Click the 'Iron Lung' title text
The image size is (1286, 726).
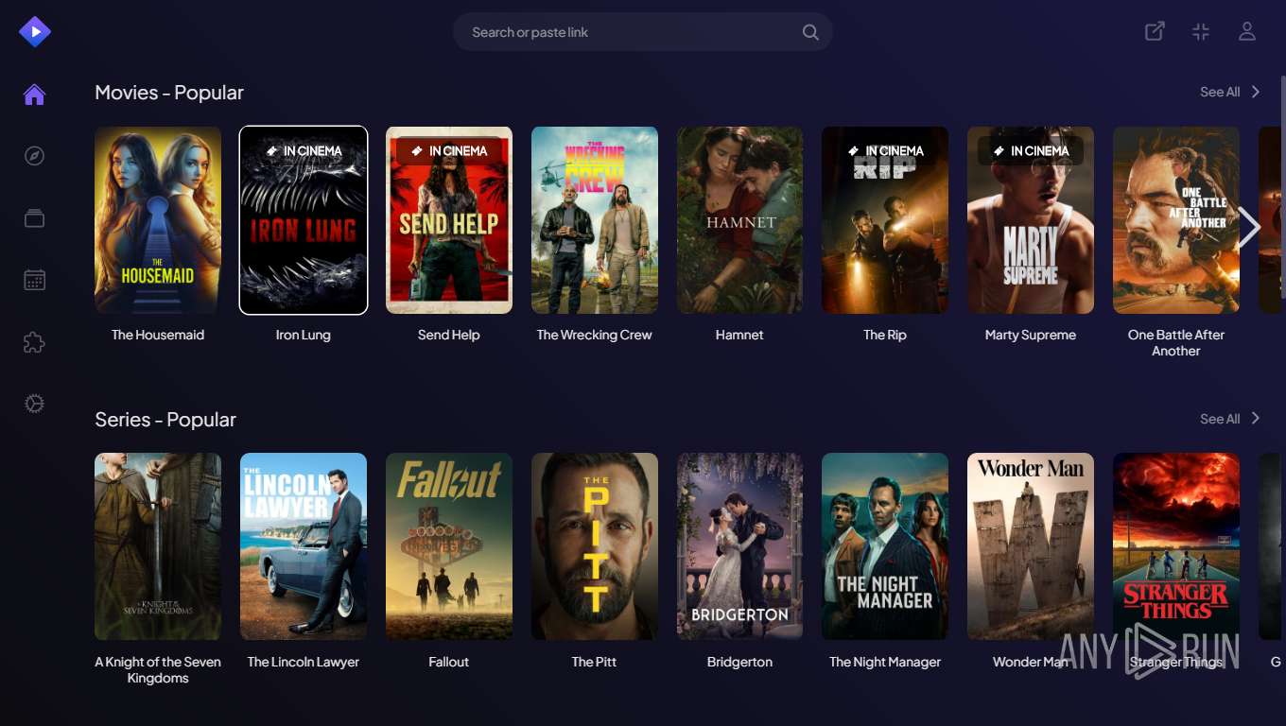(304, 335)
